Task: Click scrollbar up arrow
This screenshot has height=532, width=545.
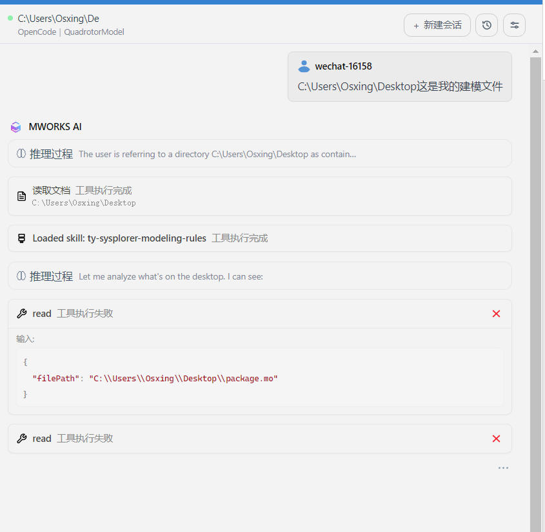Action: click(x=535, y=52)
